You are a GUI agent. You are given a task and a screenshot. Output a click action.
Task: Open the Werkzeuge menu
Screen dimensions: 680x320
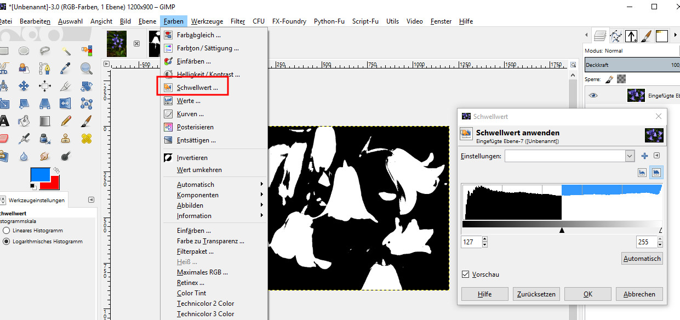[207, 21]
